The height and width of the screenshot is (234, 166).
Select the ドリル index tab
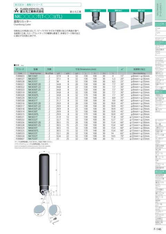point(160,29)
